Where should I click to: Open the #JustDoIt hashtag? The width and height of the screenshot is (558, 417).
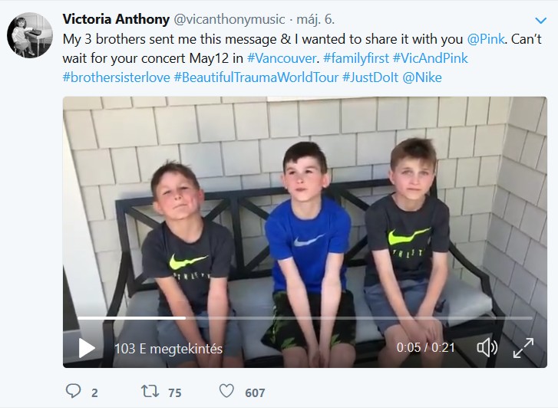pyautogui.click(x=370, y=77)
